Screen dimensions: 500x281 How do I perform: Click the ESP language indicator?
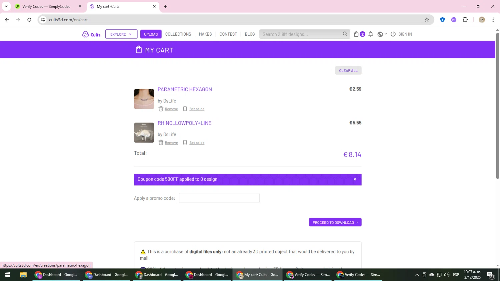tap(456, 275)
